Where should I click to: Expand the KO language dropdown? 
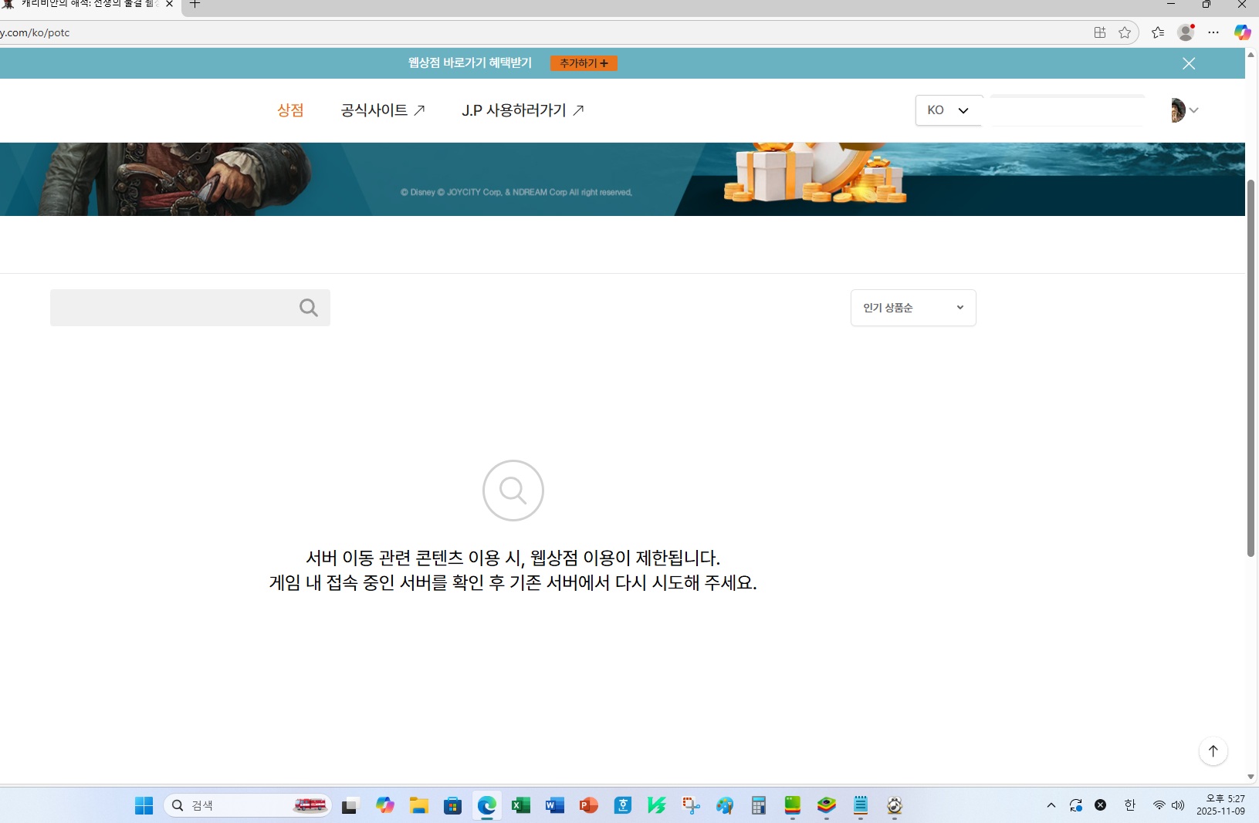click(948, 110)
